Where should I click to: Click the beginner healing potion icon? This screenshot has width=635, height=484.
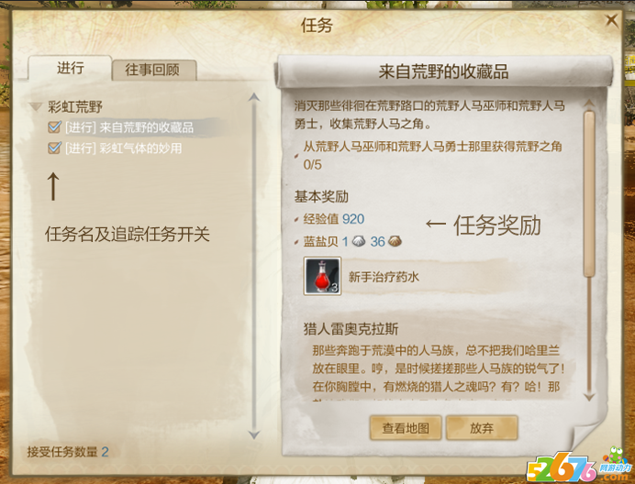322,276
